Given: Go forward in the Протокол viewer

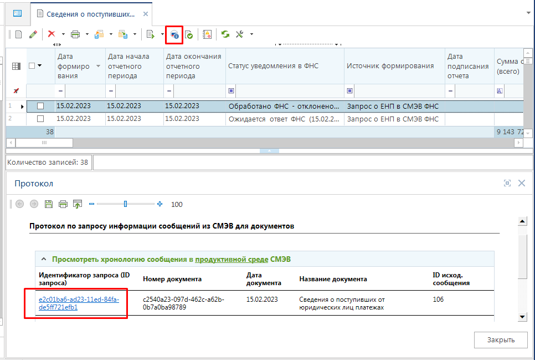Looking at the screenshot, I should (x=34, y=204).
